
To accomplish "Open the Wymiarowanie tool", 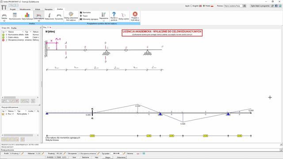I will coord(15,16).
